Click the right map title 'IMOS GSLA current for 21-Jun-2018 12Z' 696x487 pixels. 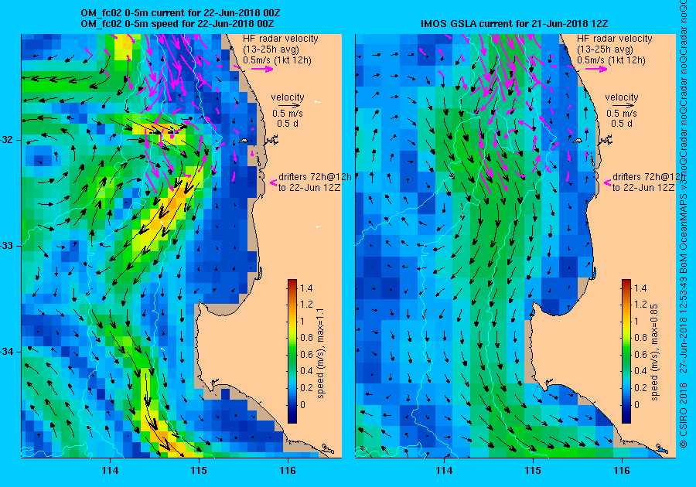point(514,23)
